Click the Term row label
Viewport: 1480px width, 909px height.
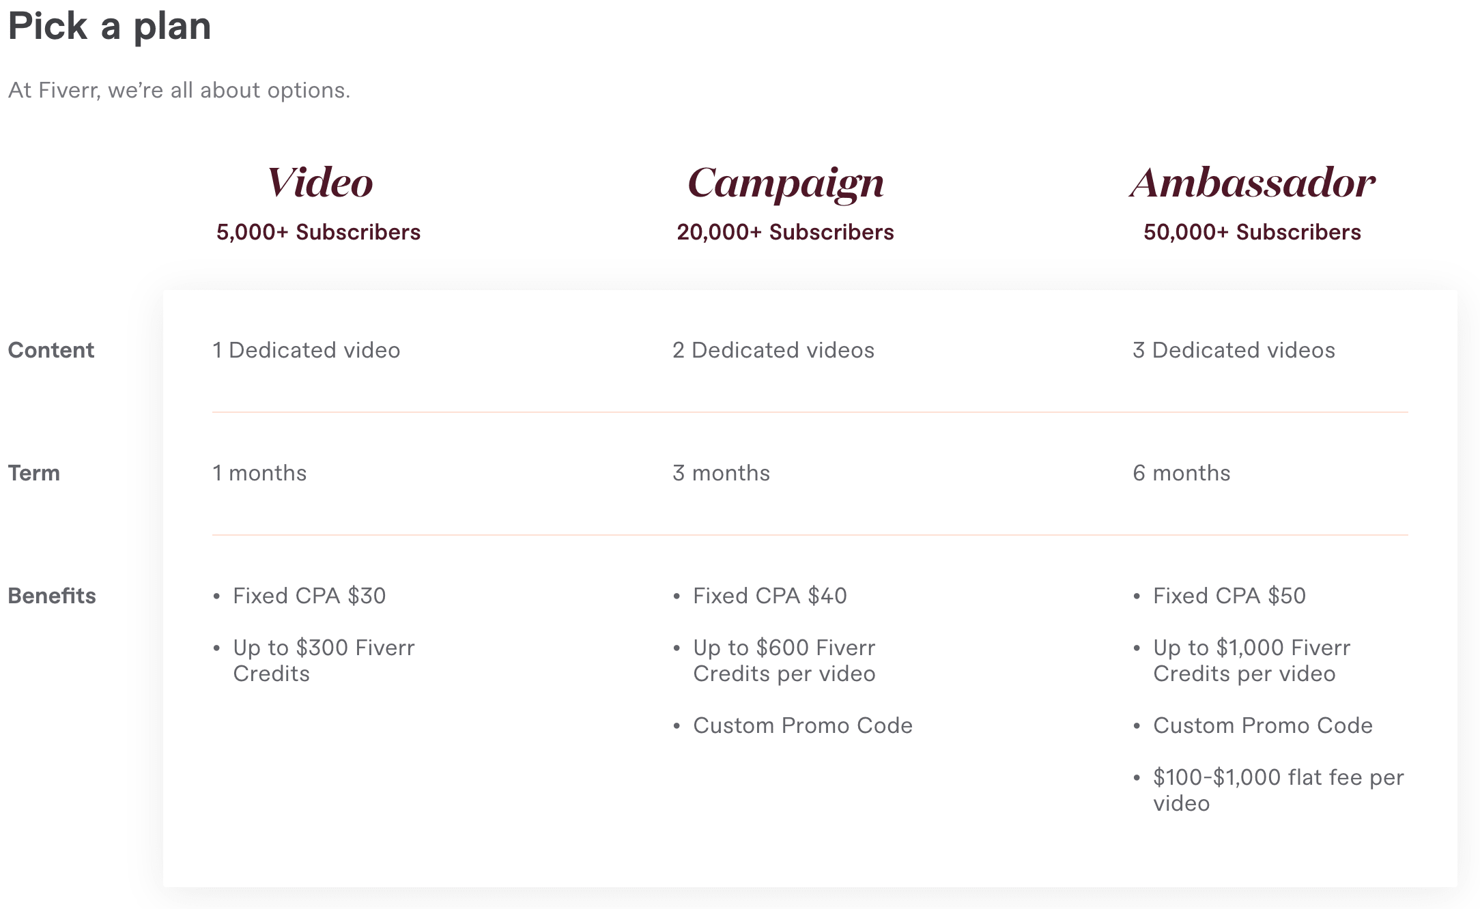coord(34,473)
